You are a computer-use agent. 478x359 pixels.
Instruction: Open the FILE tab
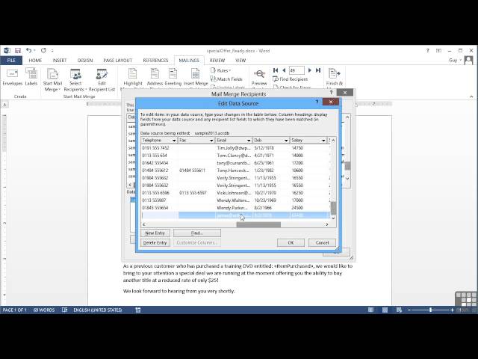pyautogui.click(x=11, y=61)
